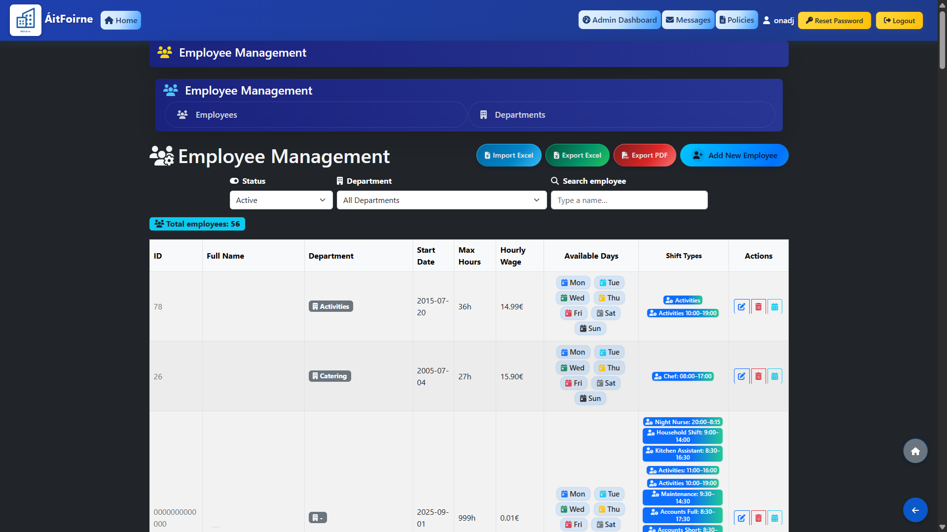947x532 pixels.
Task: Click the ÁitFoirne building logo
Action: tap(25, 20)
